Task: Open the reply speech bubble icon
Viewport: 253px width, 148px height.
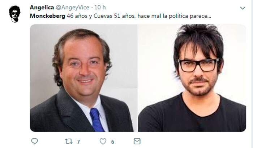Action: tap(34, 141)
